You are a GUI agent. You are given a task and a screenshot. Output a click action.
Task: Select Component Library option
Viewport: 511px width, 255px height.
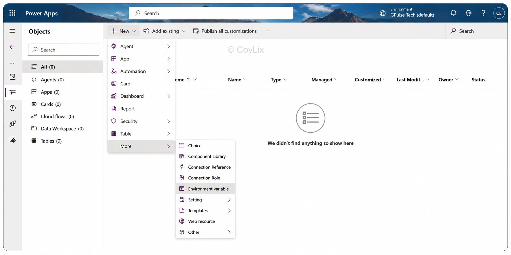205,156
